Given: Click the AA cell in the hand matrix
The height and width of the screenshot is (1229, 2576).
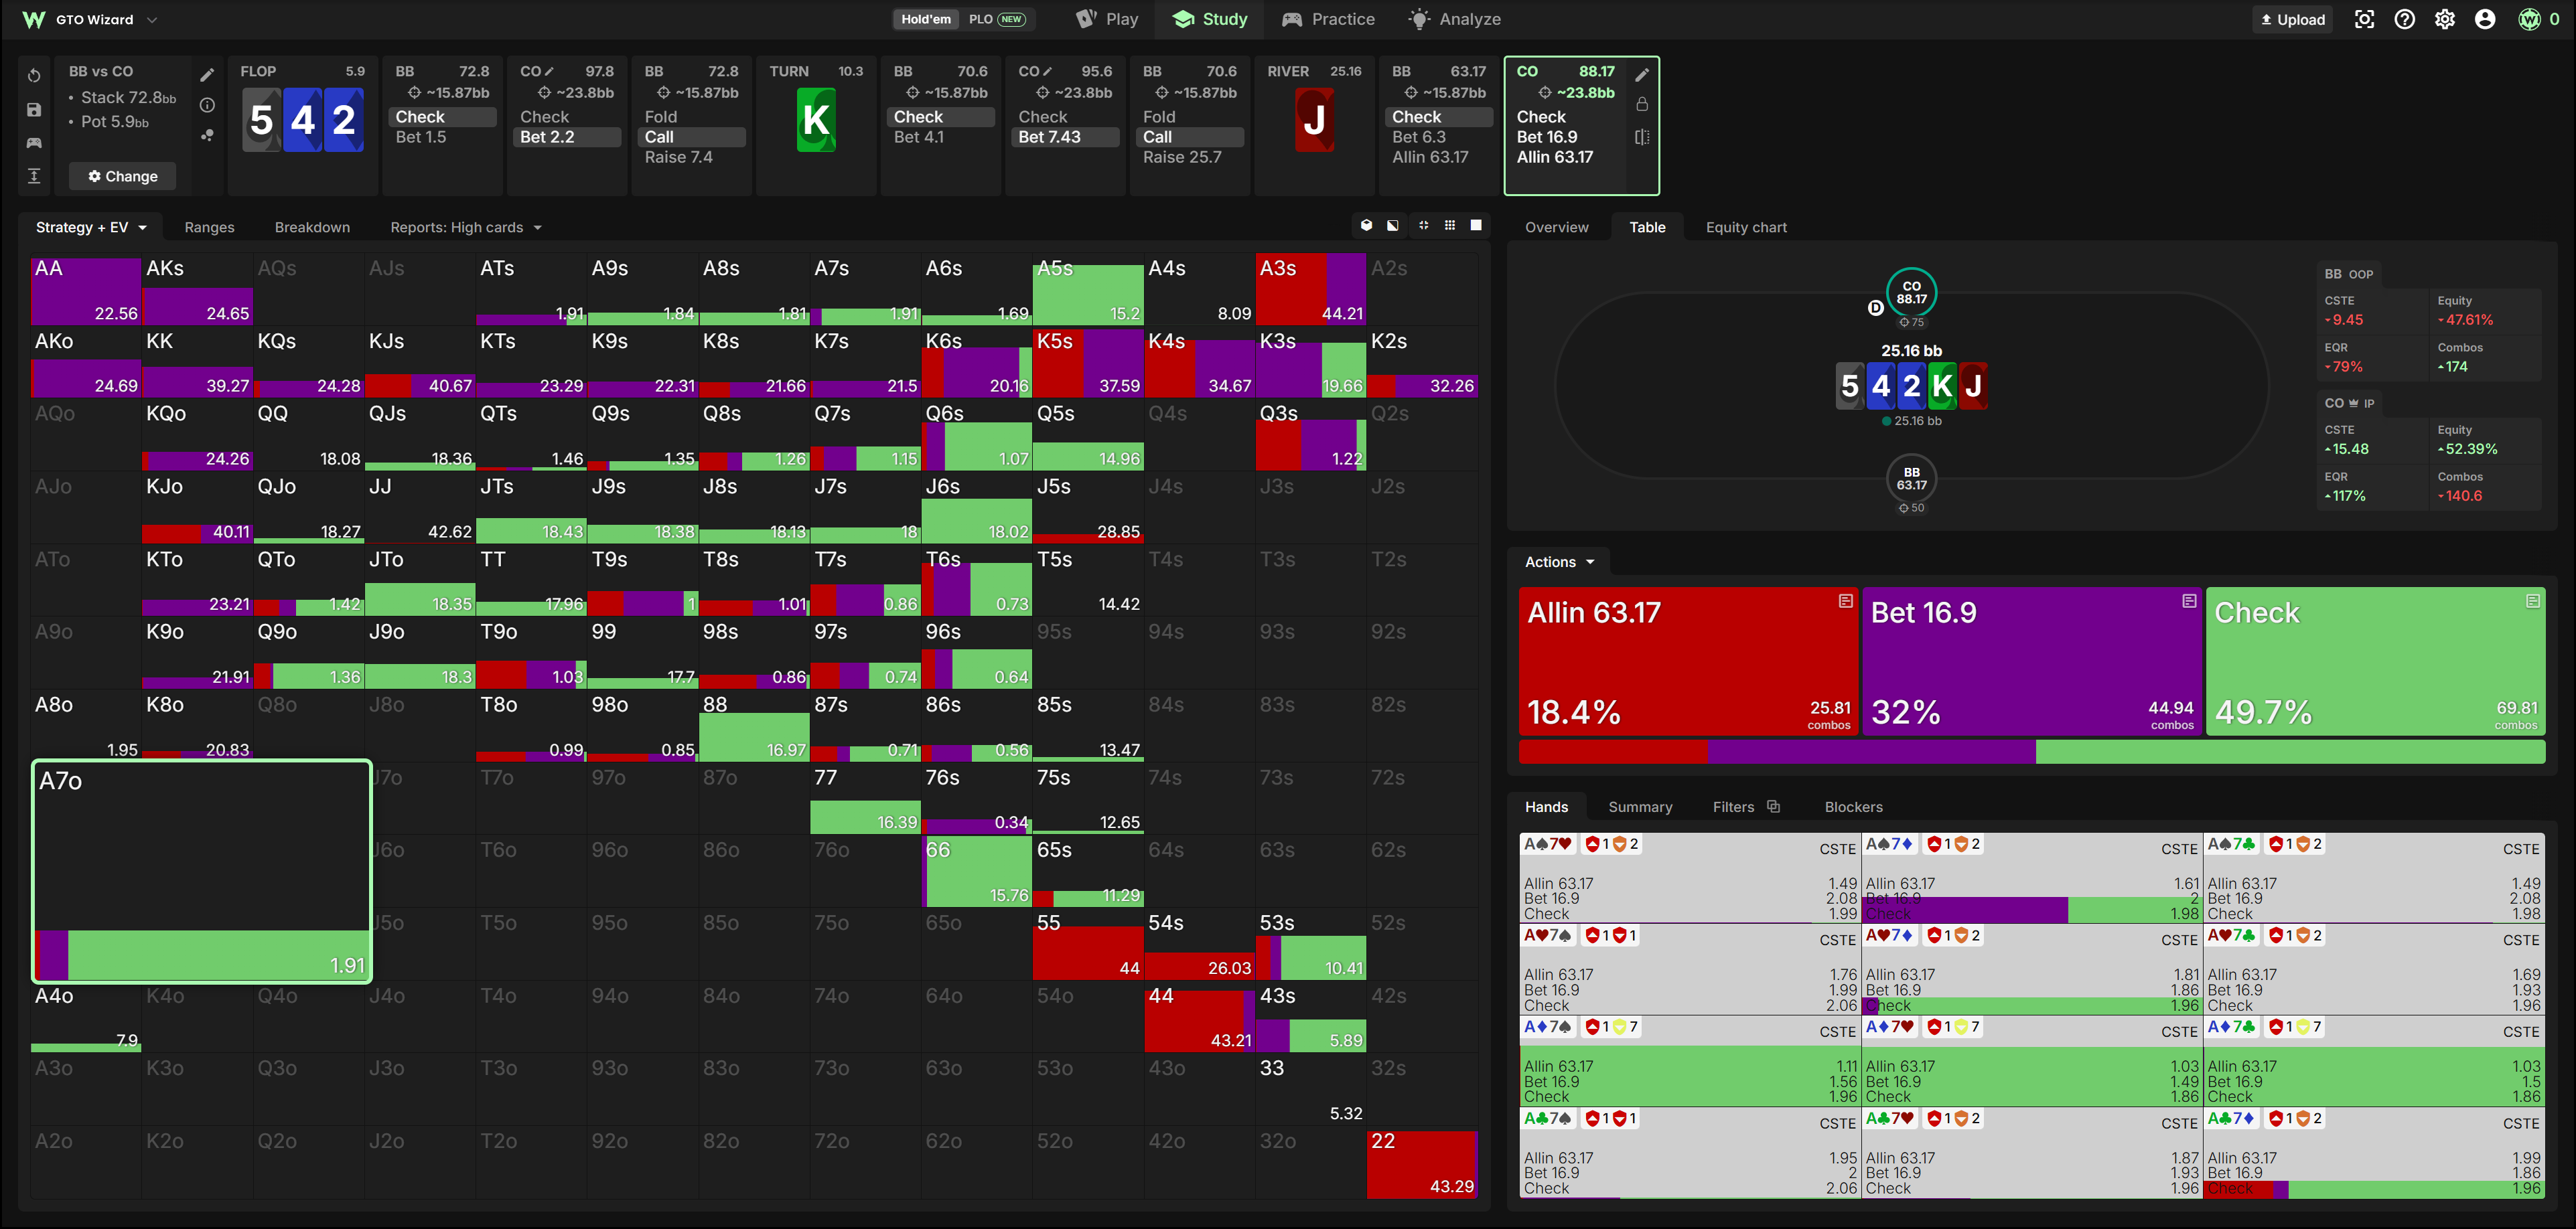Looking at the screenshot, I should point(85,290).
